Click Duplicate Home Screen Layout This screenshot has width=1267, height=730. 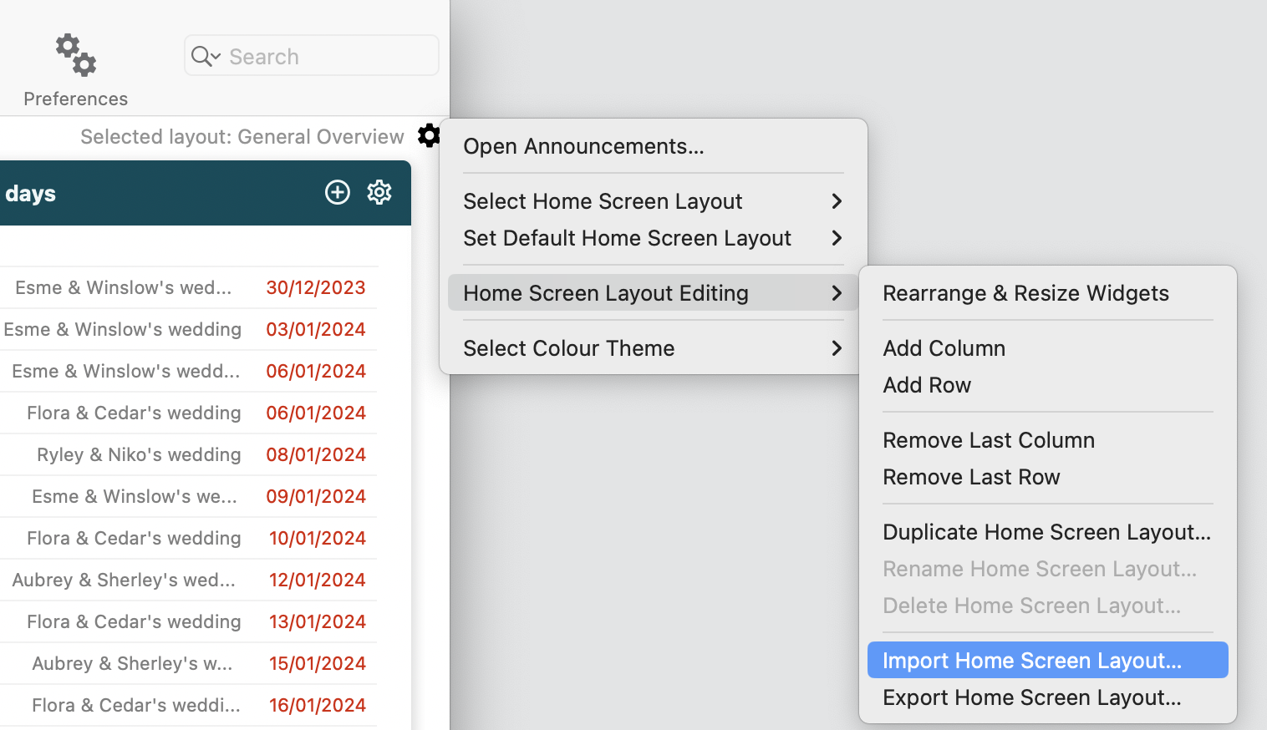(1046, 532)
